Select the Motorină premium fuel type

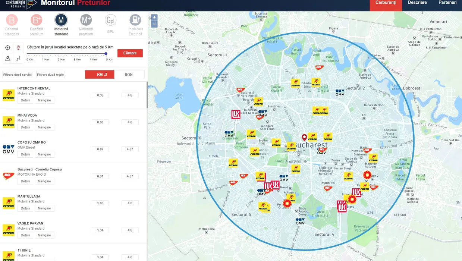click(86, 25)
